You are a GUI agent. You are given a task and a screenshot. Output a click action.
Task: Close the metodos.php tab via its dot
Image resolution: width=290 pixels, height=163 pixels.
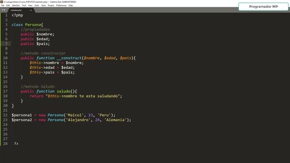pyautogui.click(x=31, y=10)
